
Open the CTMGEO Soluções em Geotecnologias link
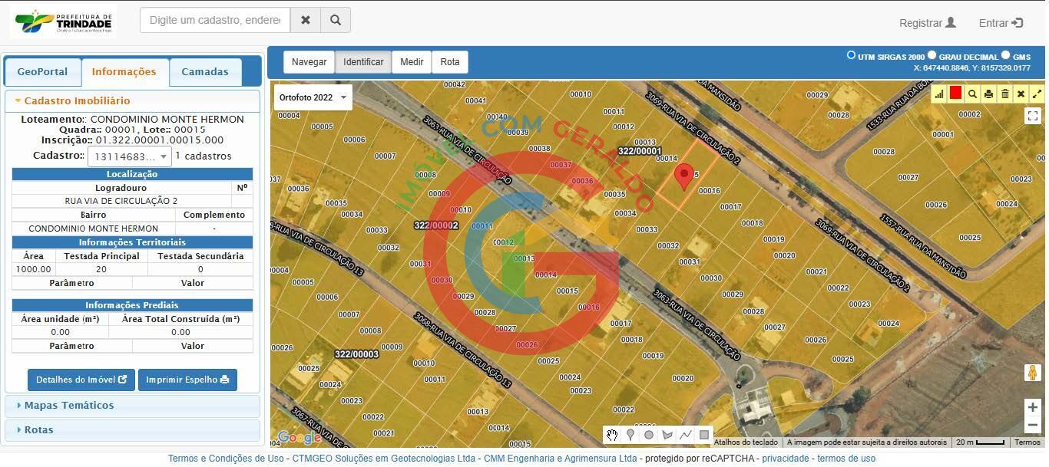[x=384, y=459]
